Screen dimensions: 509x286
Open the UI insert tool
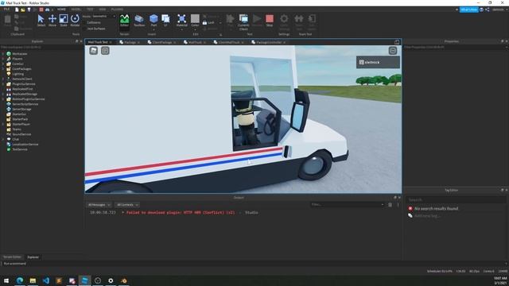(x=165, y=21)
